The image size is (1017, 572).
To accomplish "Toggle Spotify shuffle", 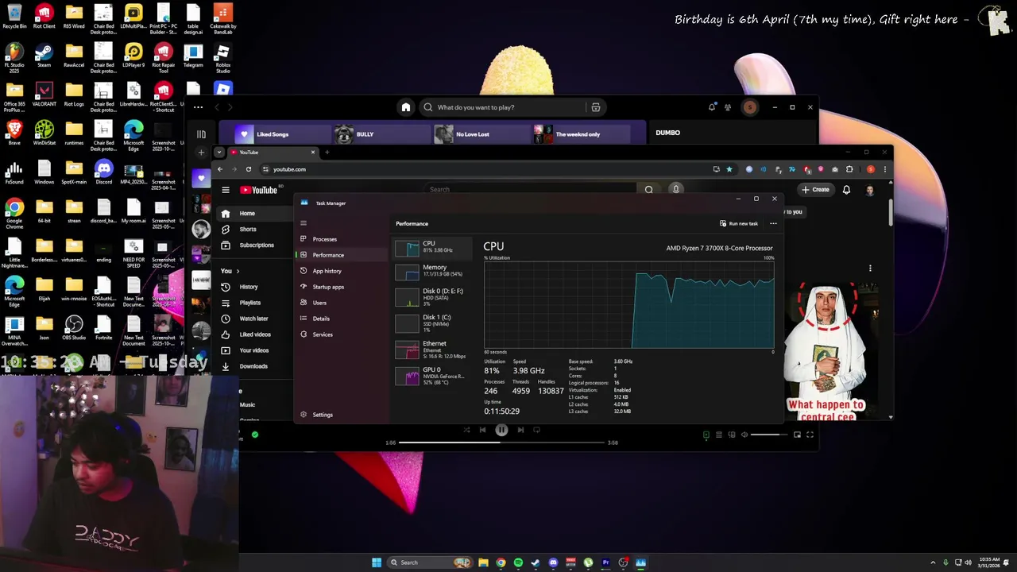I will [x=466, y=430].
